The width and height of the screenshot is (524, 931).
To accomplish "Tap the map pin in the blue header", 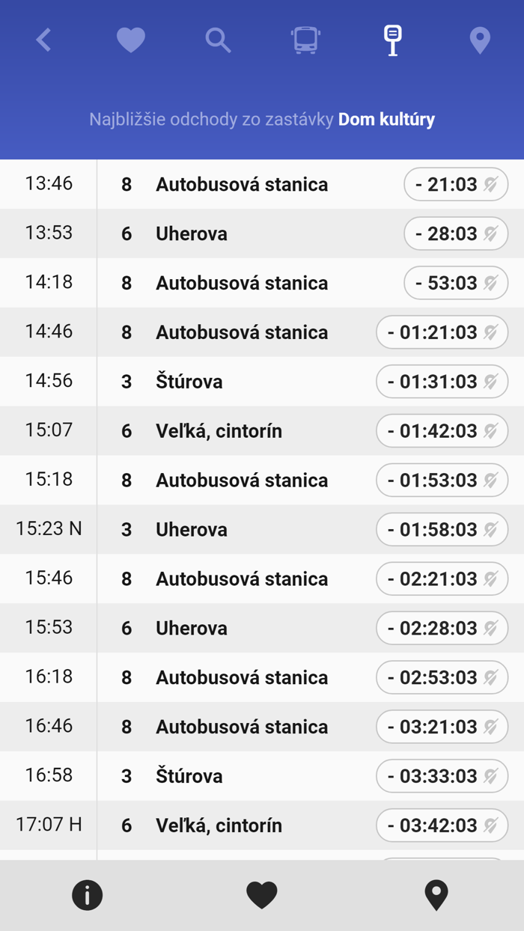I will point(480,40).
